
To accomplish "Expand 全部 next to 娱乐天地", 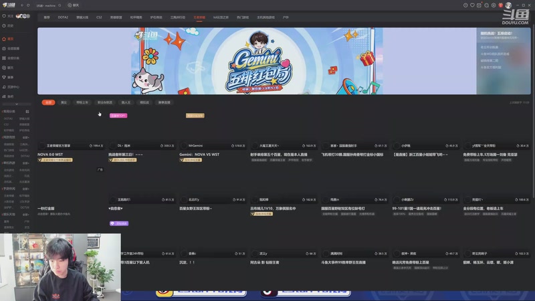I will pos(26,215).
